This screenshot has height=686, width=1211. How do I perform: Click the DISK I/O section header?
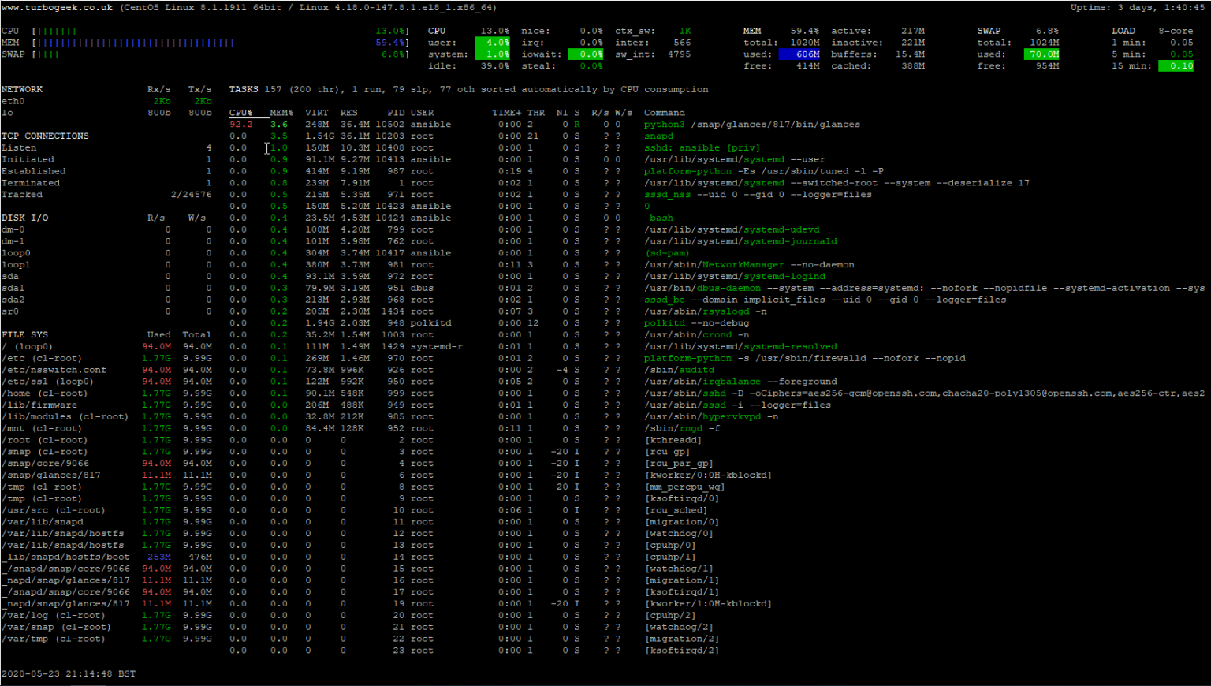[x=24, y=218]
